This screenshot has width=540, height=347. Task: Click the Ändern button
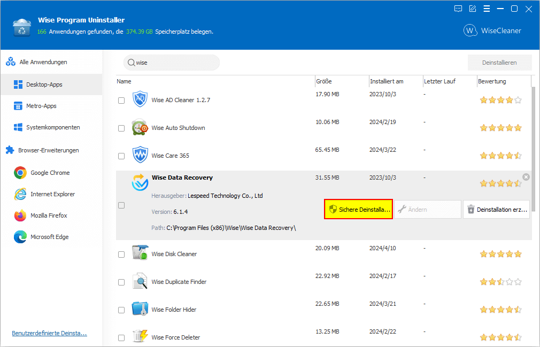pos(427,209)
